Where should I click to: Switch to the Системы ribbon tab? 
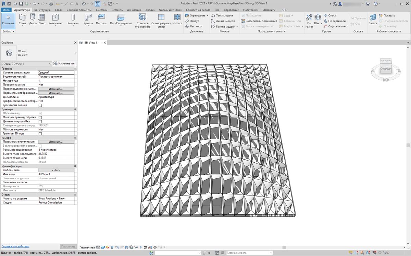tap(102, 10)
